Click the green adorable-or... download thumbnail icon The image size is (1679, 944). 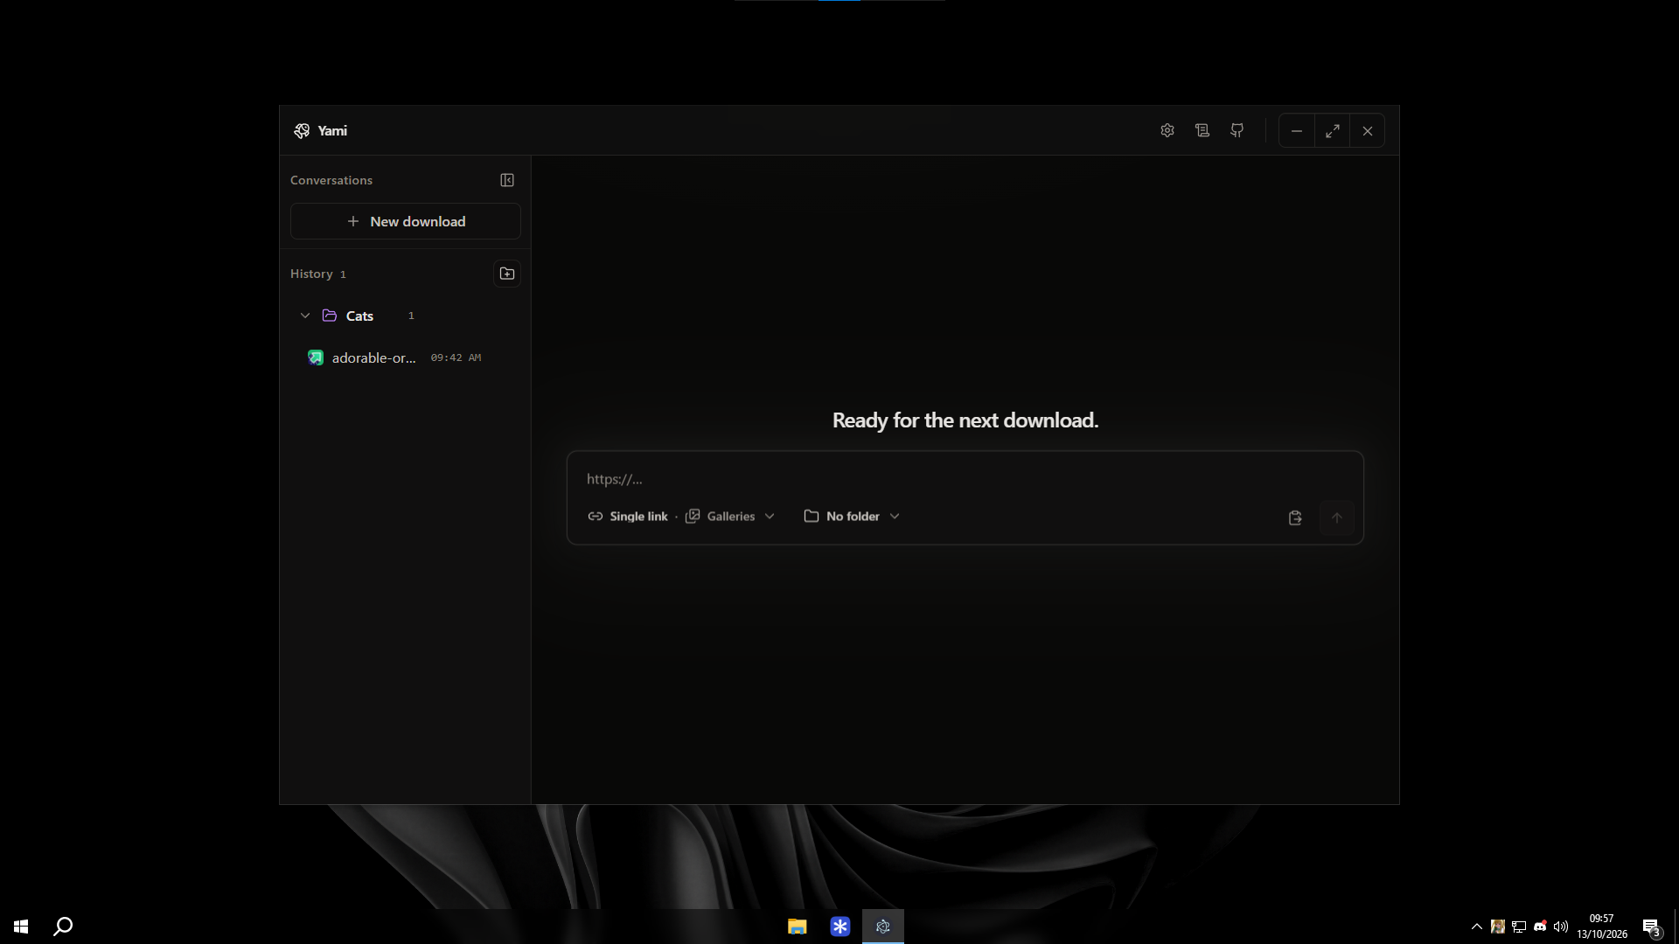point(316,357)
